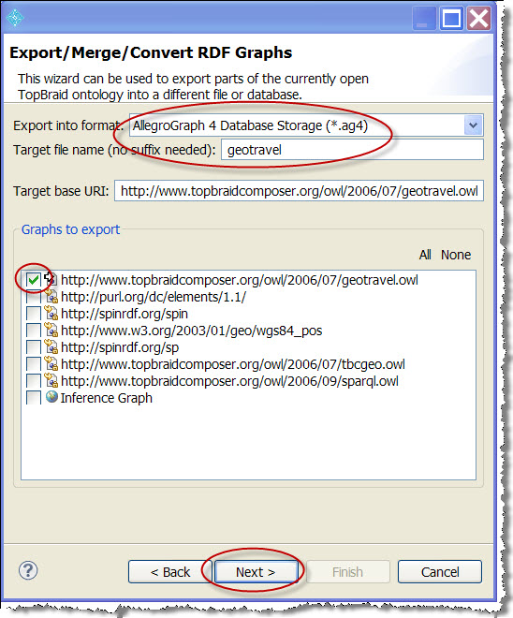This screenshot has height=618, width=513.
Task: Select the wgs84_pos URI row text
Action: tap(191, 331)
